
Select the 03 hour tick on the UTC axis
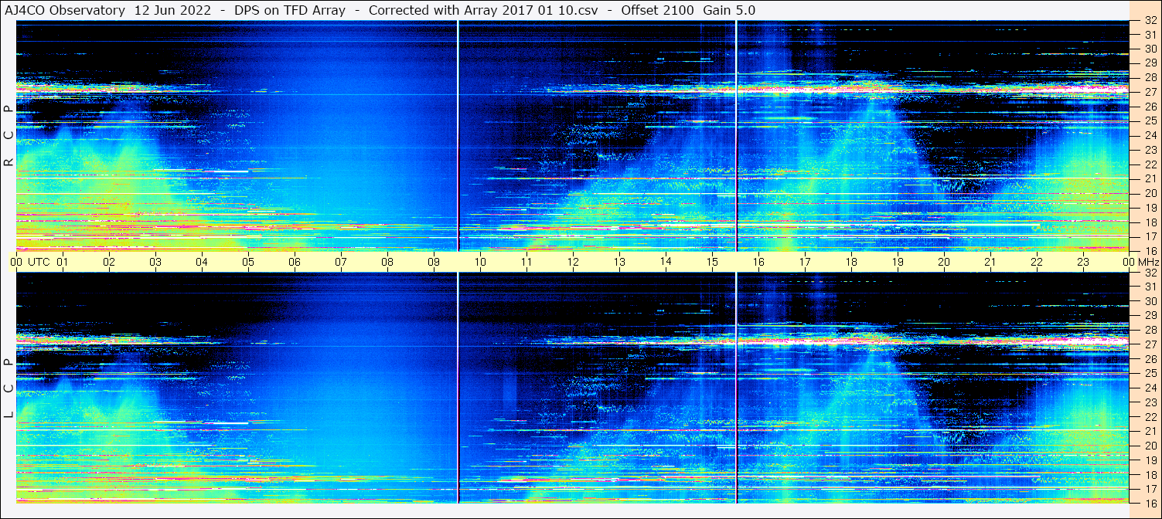coord(155,262)
